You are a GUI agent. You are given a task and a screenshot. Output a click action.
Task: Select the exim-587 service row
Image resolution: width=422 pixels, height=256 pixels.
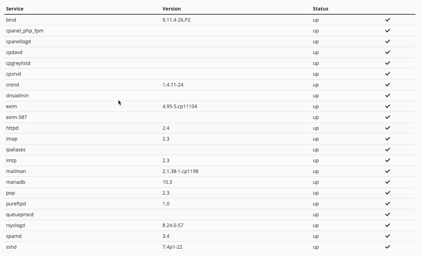click(16, 117)
